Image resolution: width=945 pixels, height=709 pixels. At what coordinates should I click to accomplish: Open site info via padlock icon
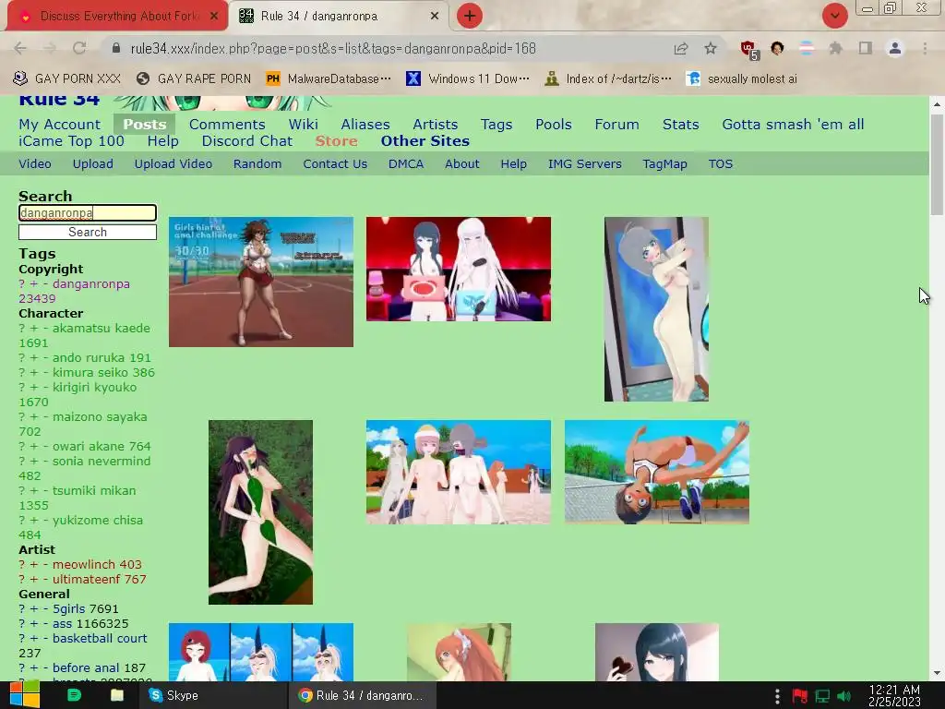(116, 48)
